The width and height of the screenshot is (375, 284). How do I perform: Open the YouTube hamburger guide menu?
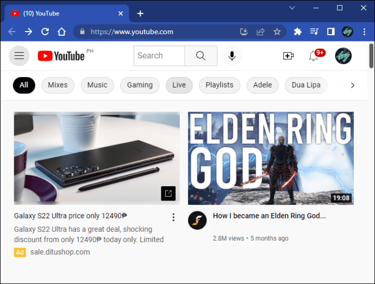pyautogui.click(x=19, y=56)
